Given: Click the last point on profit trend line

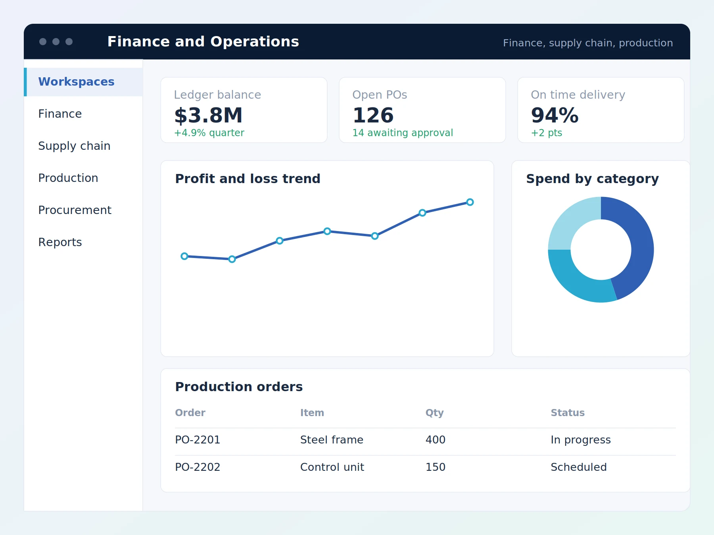Looking at the screenshot, I should click(470, 202).
